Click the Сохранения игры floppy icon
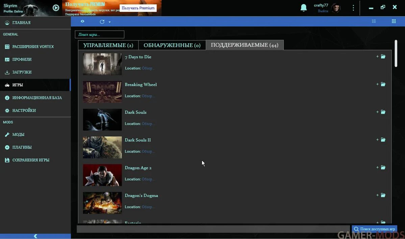Viewport: 405px width, 239px height. [x=7, y=160]
